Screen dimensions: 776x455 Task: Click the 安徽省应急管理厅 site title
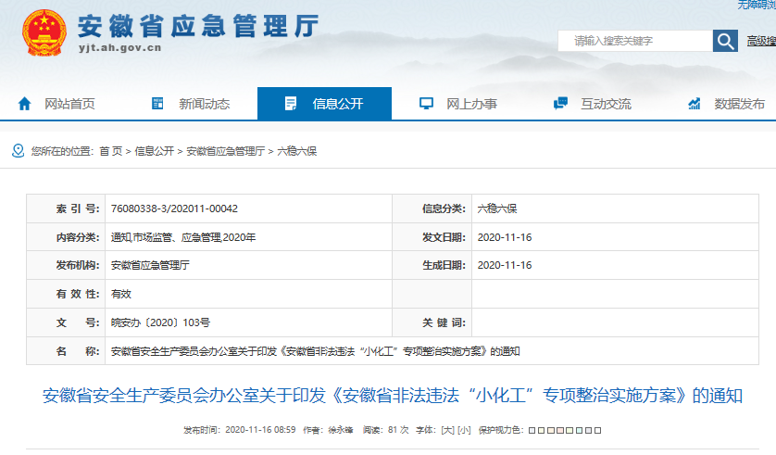coord(198,26)
